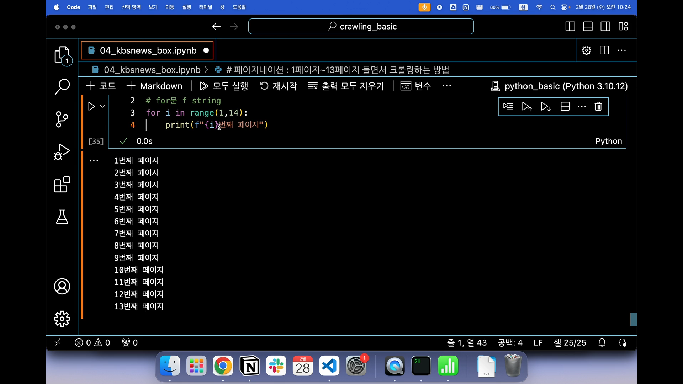683x384 pixels.
Task: Expand run options arrow beside cell run button
Action: click(x=103, y=106)
